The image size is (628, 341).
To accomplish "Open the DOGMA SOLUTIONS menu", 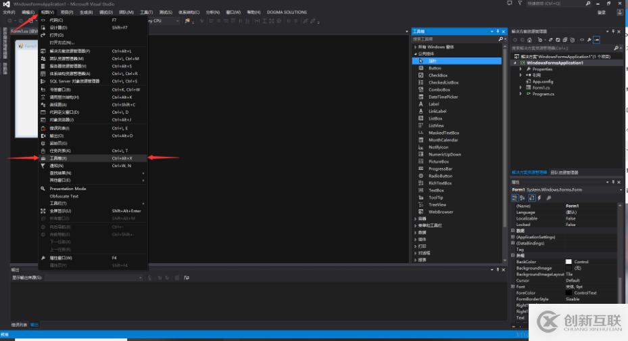I will [x=287, y=12].
